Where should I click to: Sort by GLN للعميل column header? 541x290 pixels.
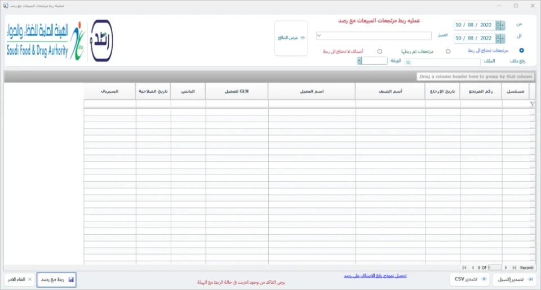[237, 91]
